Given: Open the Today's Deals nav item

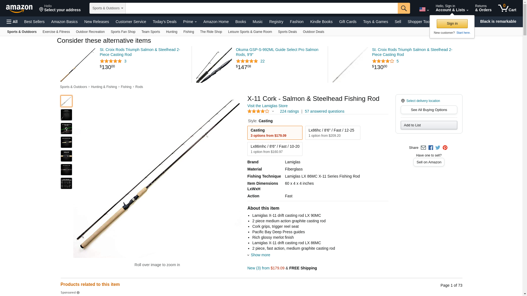Looking at the screenshot, I should click(165, 22).
